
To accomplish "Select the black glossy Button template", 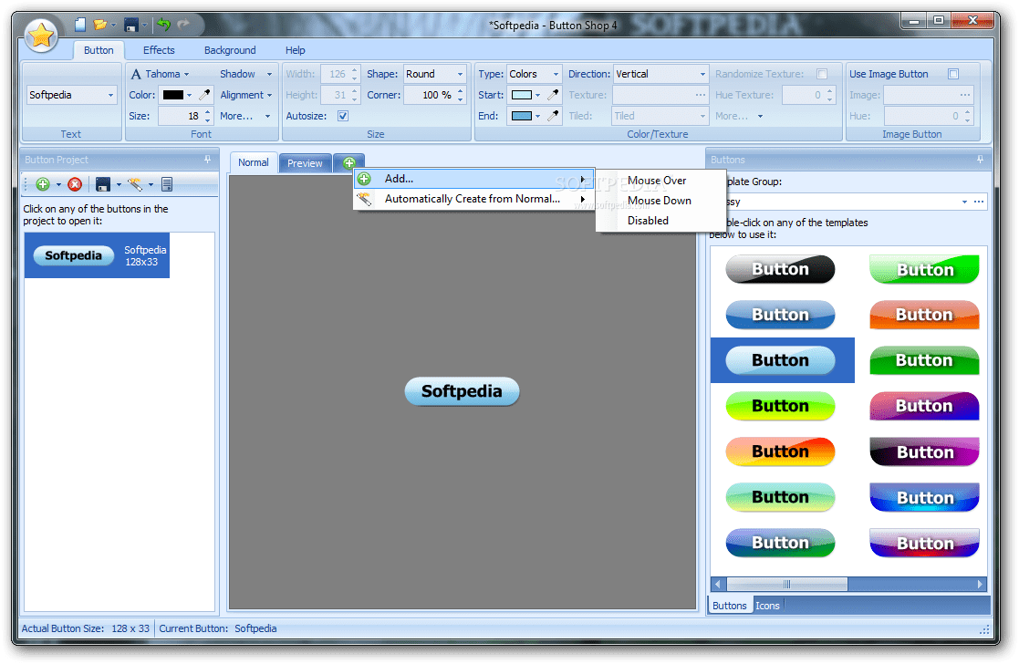I will pos(780,269).
